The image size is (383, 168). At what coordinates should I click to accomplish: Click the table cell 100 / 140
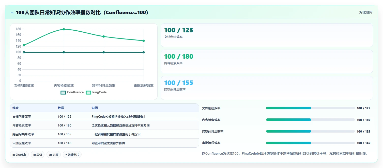tap(65, 143)
